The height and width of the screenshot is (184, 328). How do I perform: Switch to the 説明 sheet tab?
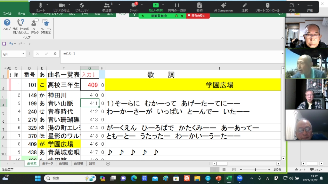pyautogui.click(x=92, y=164)
